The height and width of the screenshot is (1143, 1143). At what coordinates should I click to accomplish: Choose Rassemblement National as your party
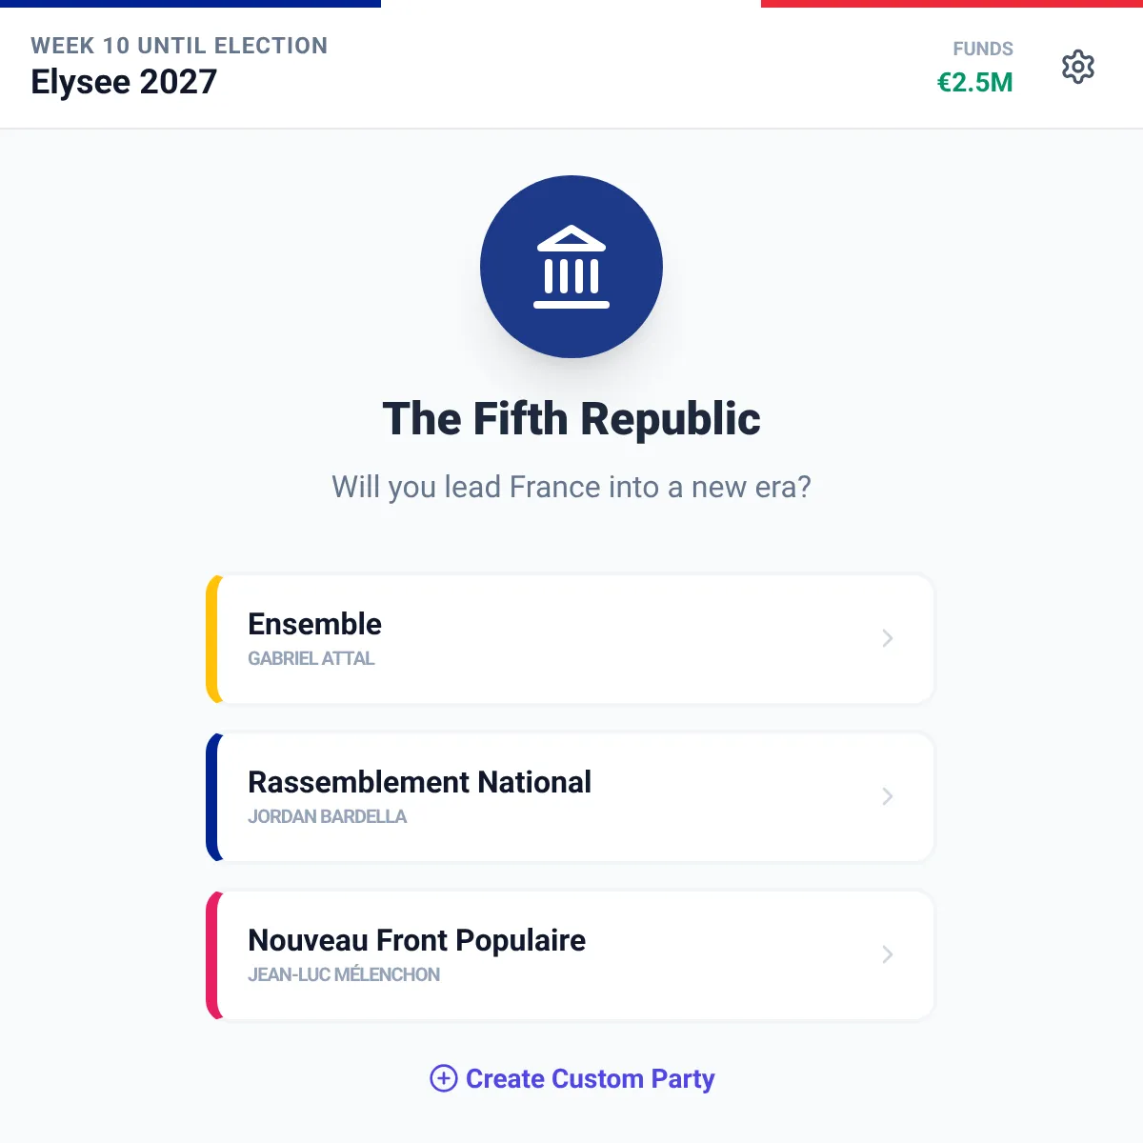point(571,797)
